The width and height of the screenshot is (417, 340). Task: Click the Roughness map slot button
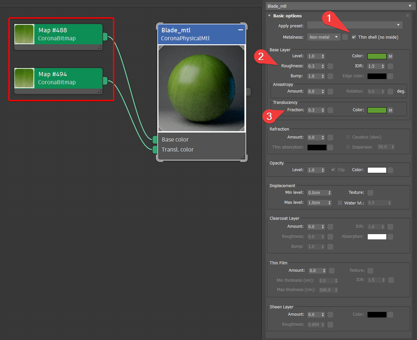pyautogui.click(x=330, y=66)
